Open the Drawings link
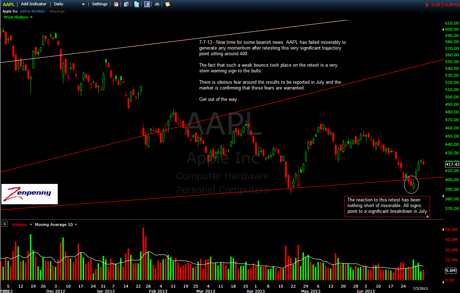The image size is (460, 293). (57, 11)
